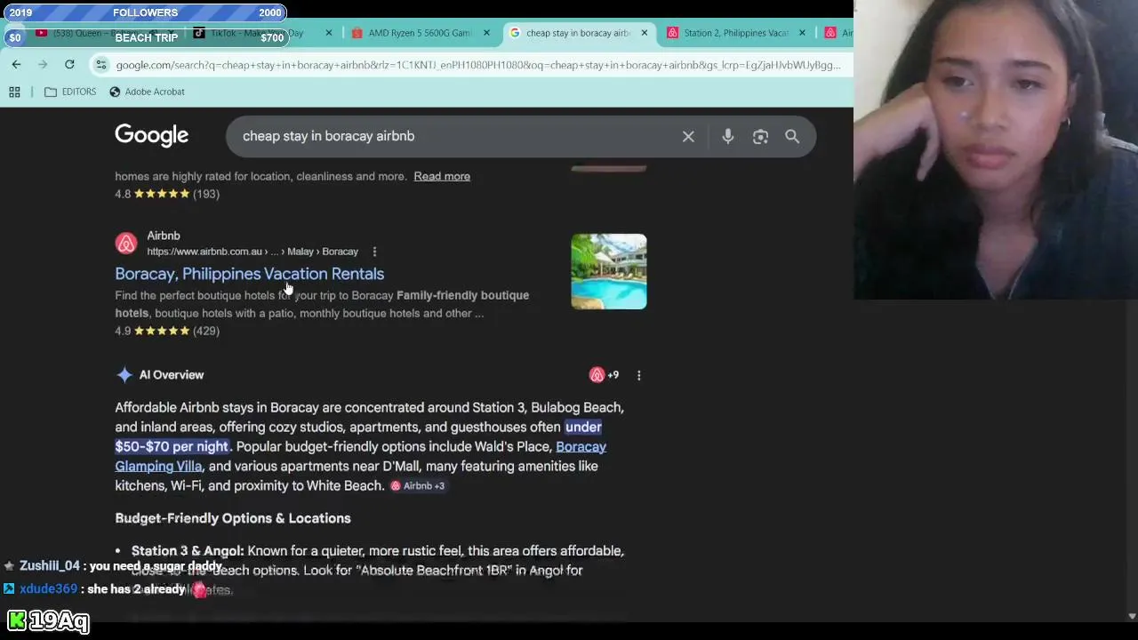Open the pool villa result thumbnail

click(x=609, y=271)
